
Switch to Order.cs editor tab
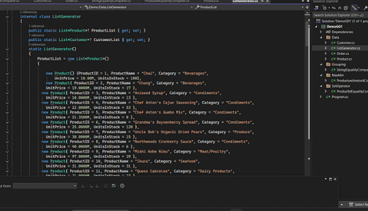pos(71,1)
